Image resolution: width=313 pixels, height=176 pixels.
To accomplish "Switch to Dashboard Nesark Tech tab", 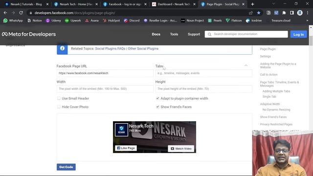I will pos(174,4).
